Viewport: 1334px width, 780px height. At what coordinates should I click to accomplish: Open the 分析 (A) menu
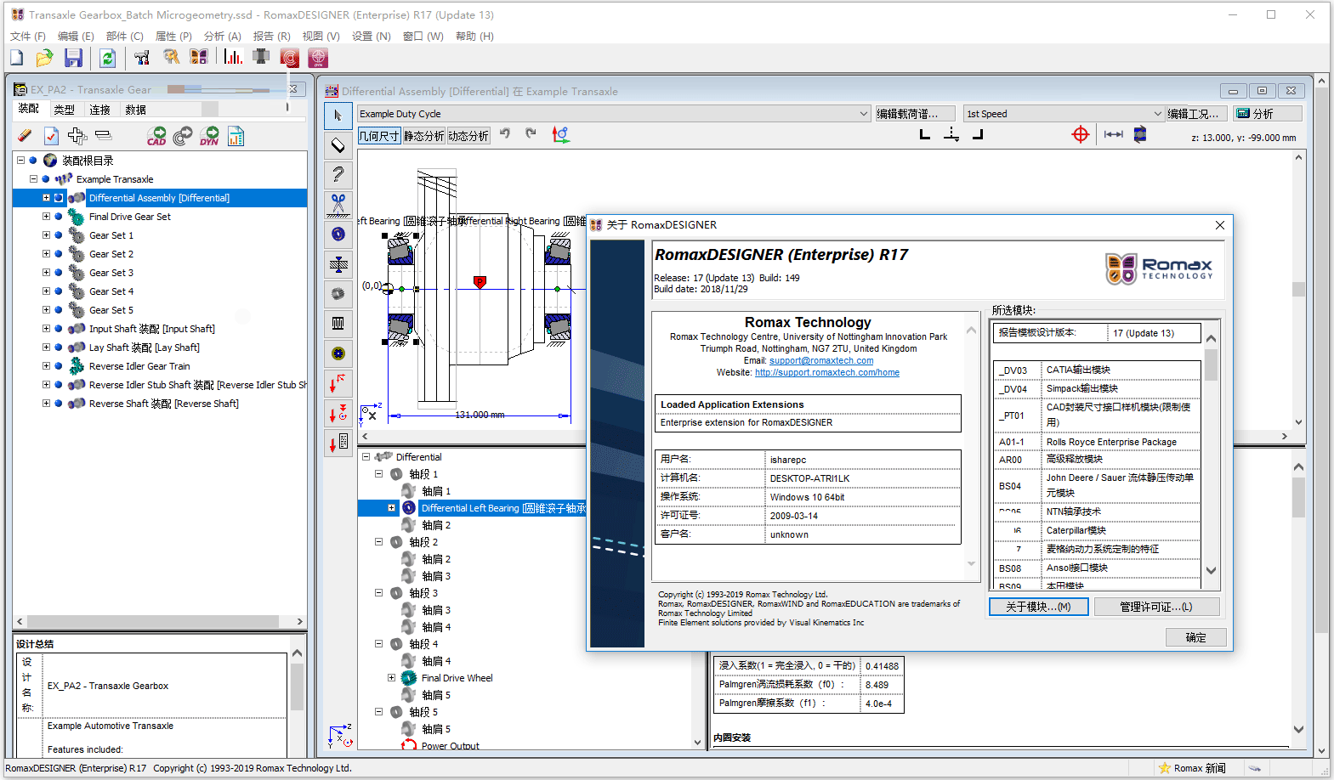pyautogui.click(x=222, y=37)
